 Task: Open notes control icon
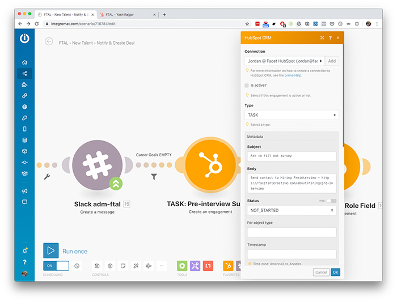[123, 266]
